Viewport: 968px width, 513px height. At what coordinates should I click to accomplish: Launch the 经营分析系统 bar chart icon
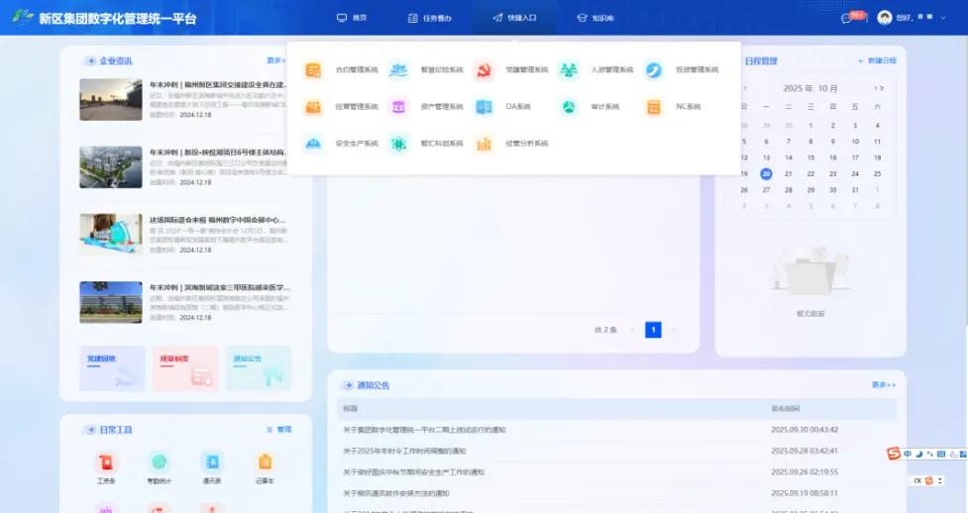pyautogui.click(x=484, y=144)
